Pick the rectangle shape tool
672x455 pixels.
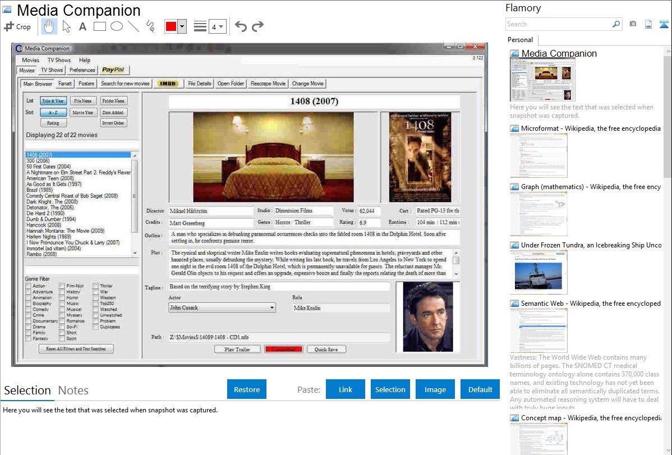(99, 26)
